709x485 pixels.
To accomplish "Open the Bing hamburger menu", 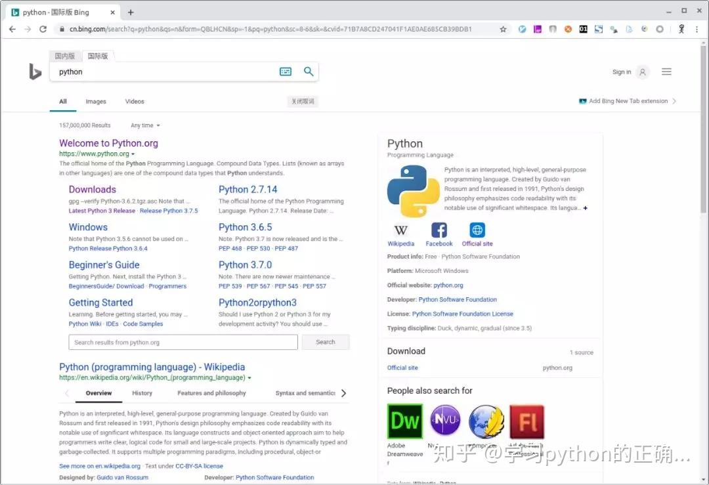I will [666, 72].
